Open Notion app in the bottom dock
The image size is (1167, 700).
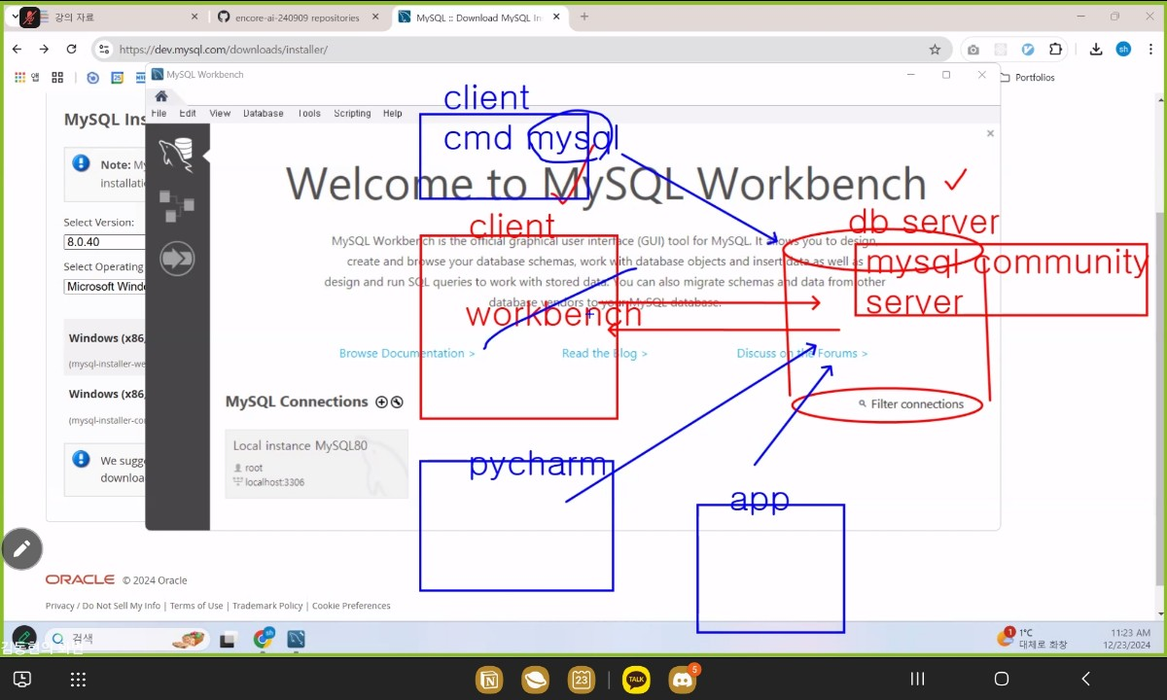click(x=488, y=680)
